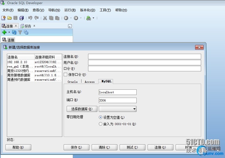Click the Paste clipboard icon
This screenshot has width=225, height=158.
57,18
